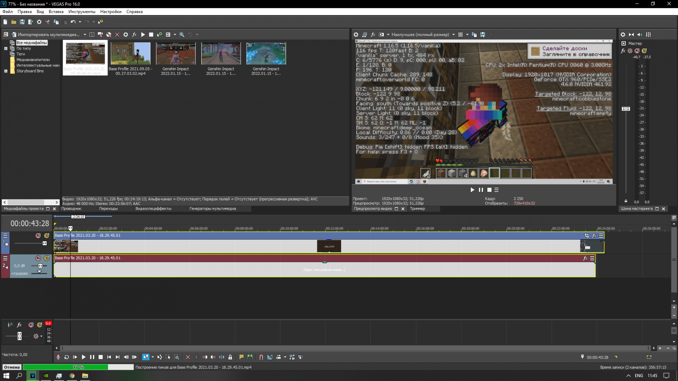Toggle lock event with the padlock icon
The width and height of the screenshot is (678, 381).
tap(230, 357)
